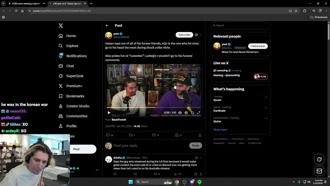
Task: Open BackFromIt source link
Action: point(119,120)
